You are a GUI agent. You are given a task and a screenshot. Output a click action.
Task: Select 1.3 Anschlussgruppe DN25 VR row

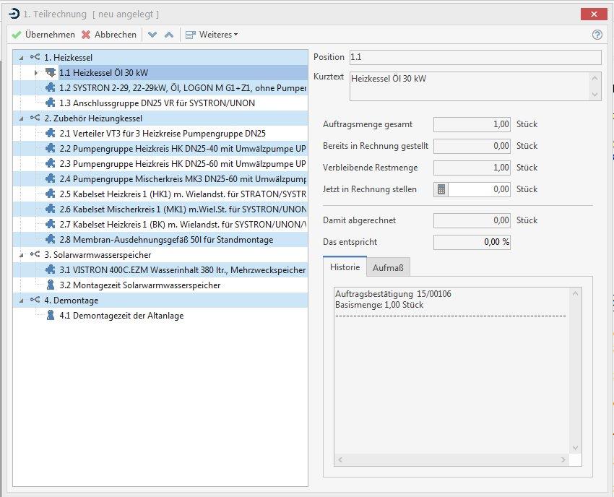[160, 103]
